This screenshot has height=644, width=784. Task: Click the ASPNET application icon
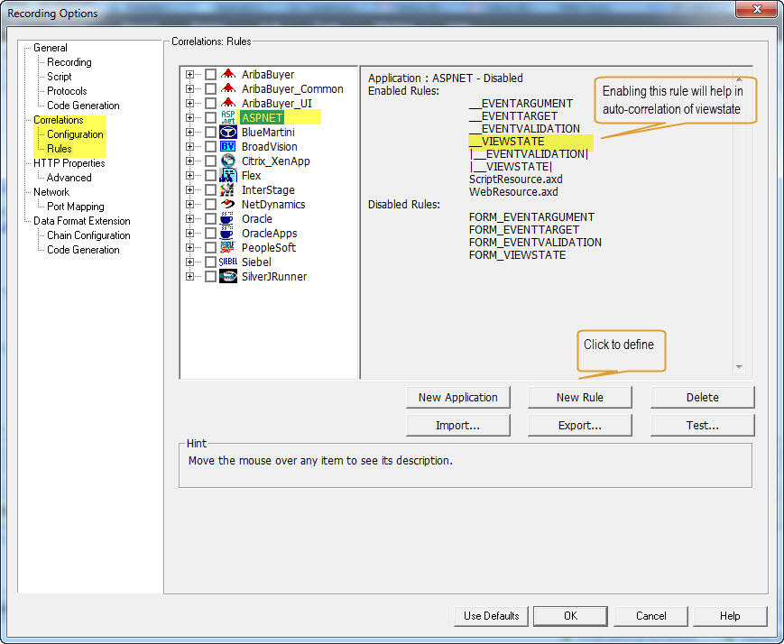pyautogui.click(x=228, y=118)
